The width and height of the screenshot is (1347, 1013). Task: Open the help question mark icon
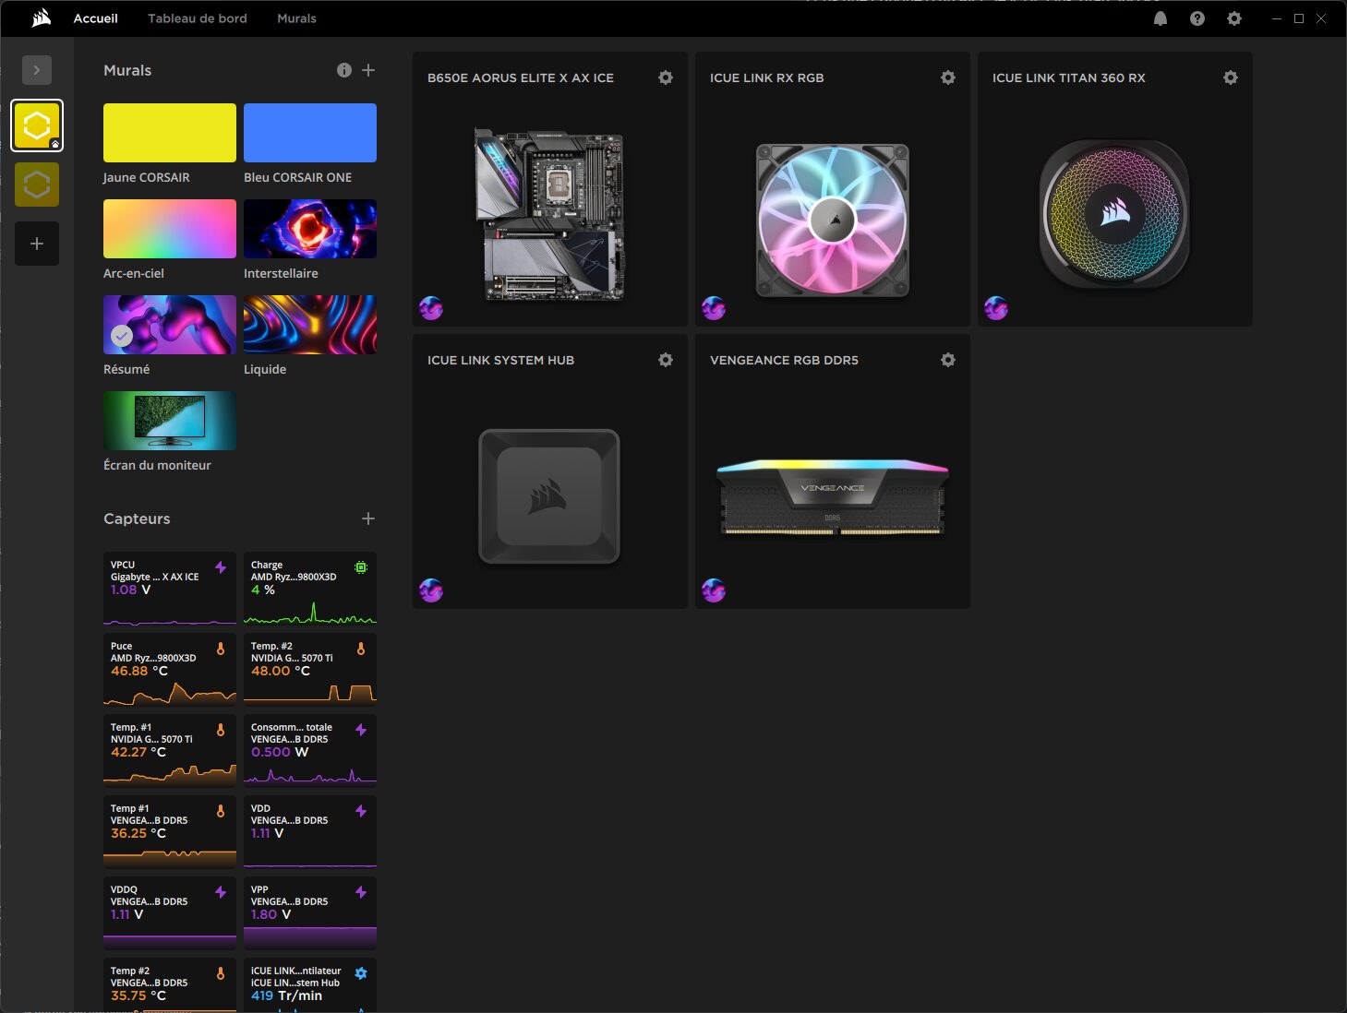(1197, 18)
